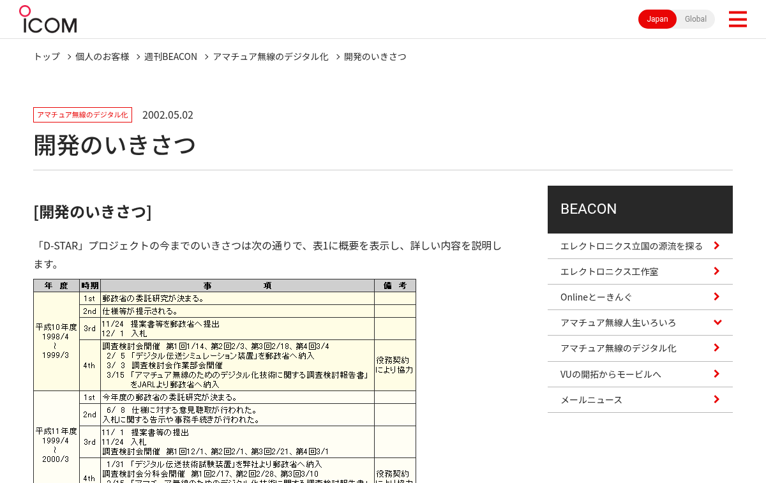This screenshot has width=766, height=483.
Task: Click table header 備 考
Action: coord(395,286)
